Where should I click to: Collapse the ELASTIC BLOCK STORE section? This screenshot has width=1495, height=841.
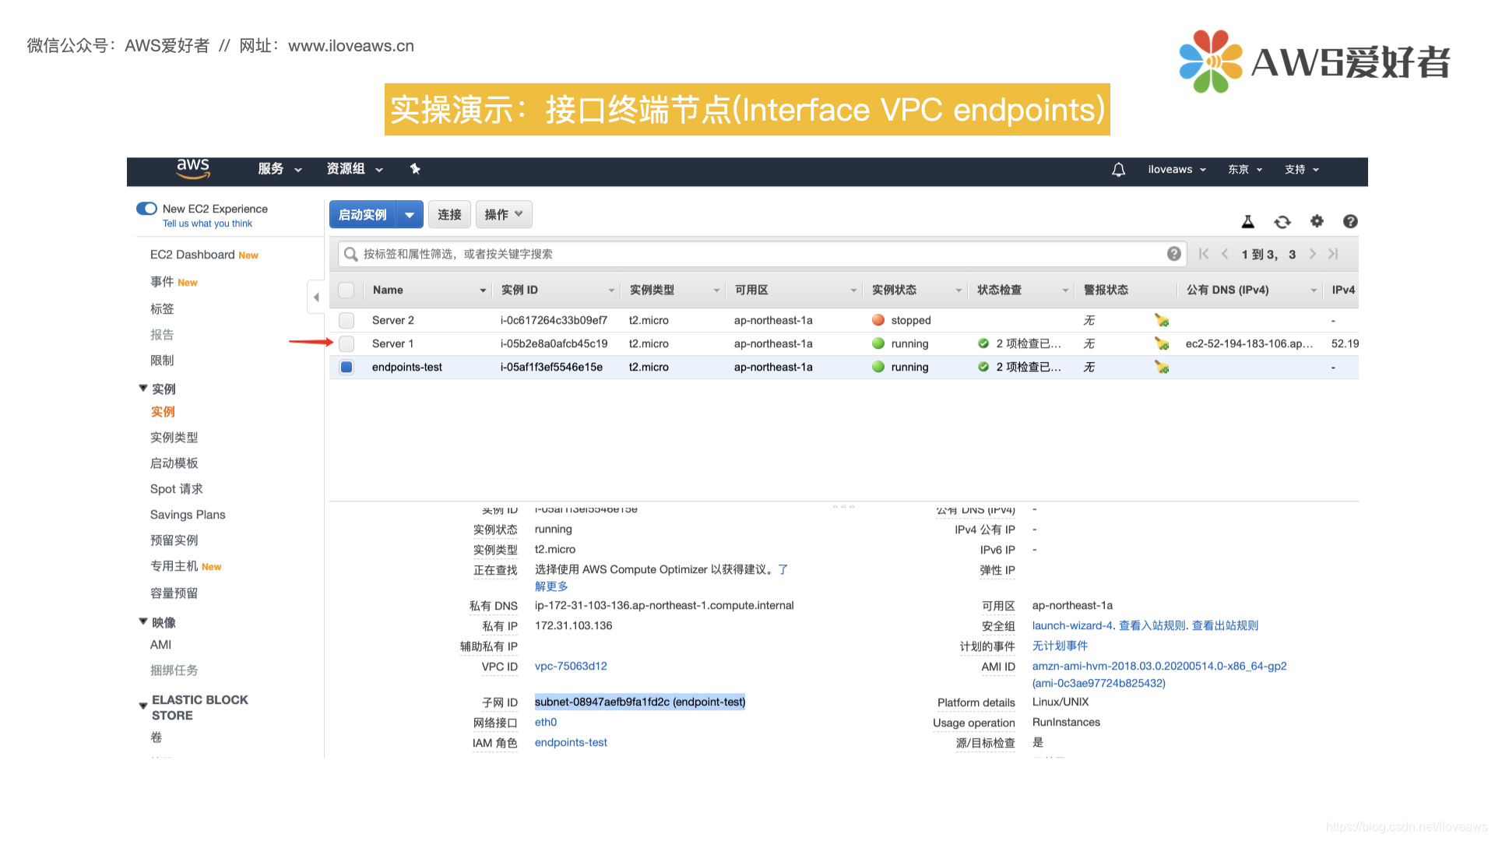[143, 706]
